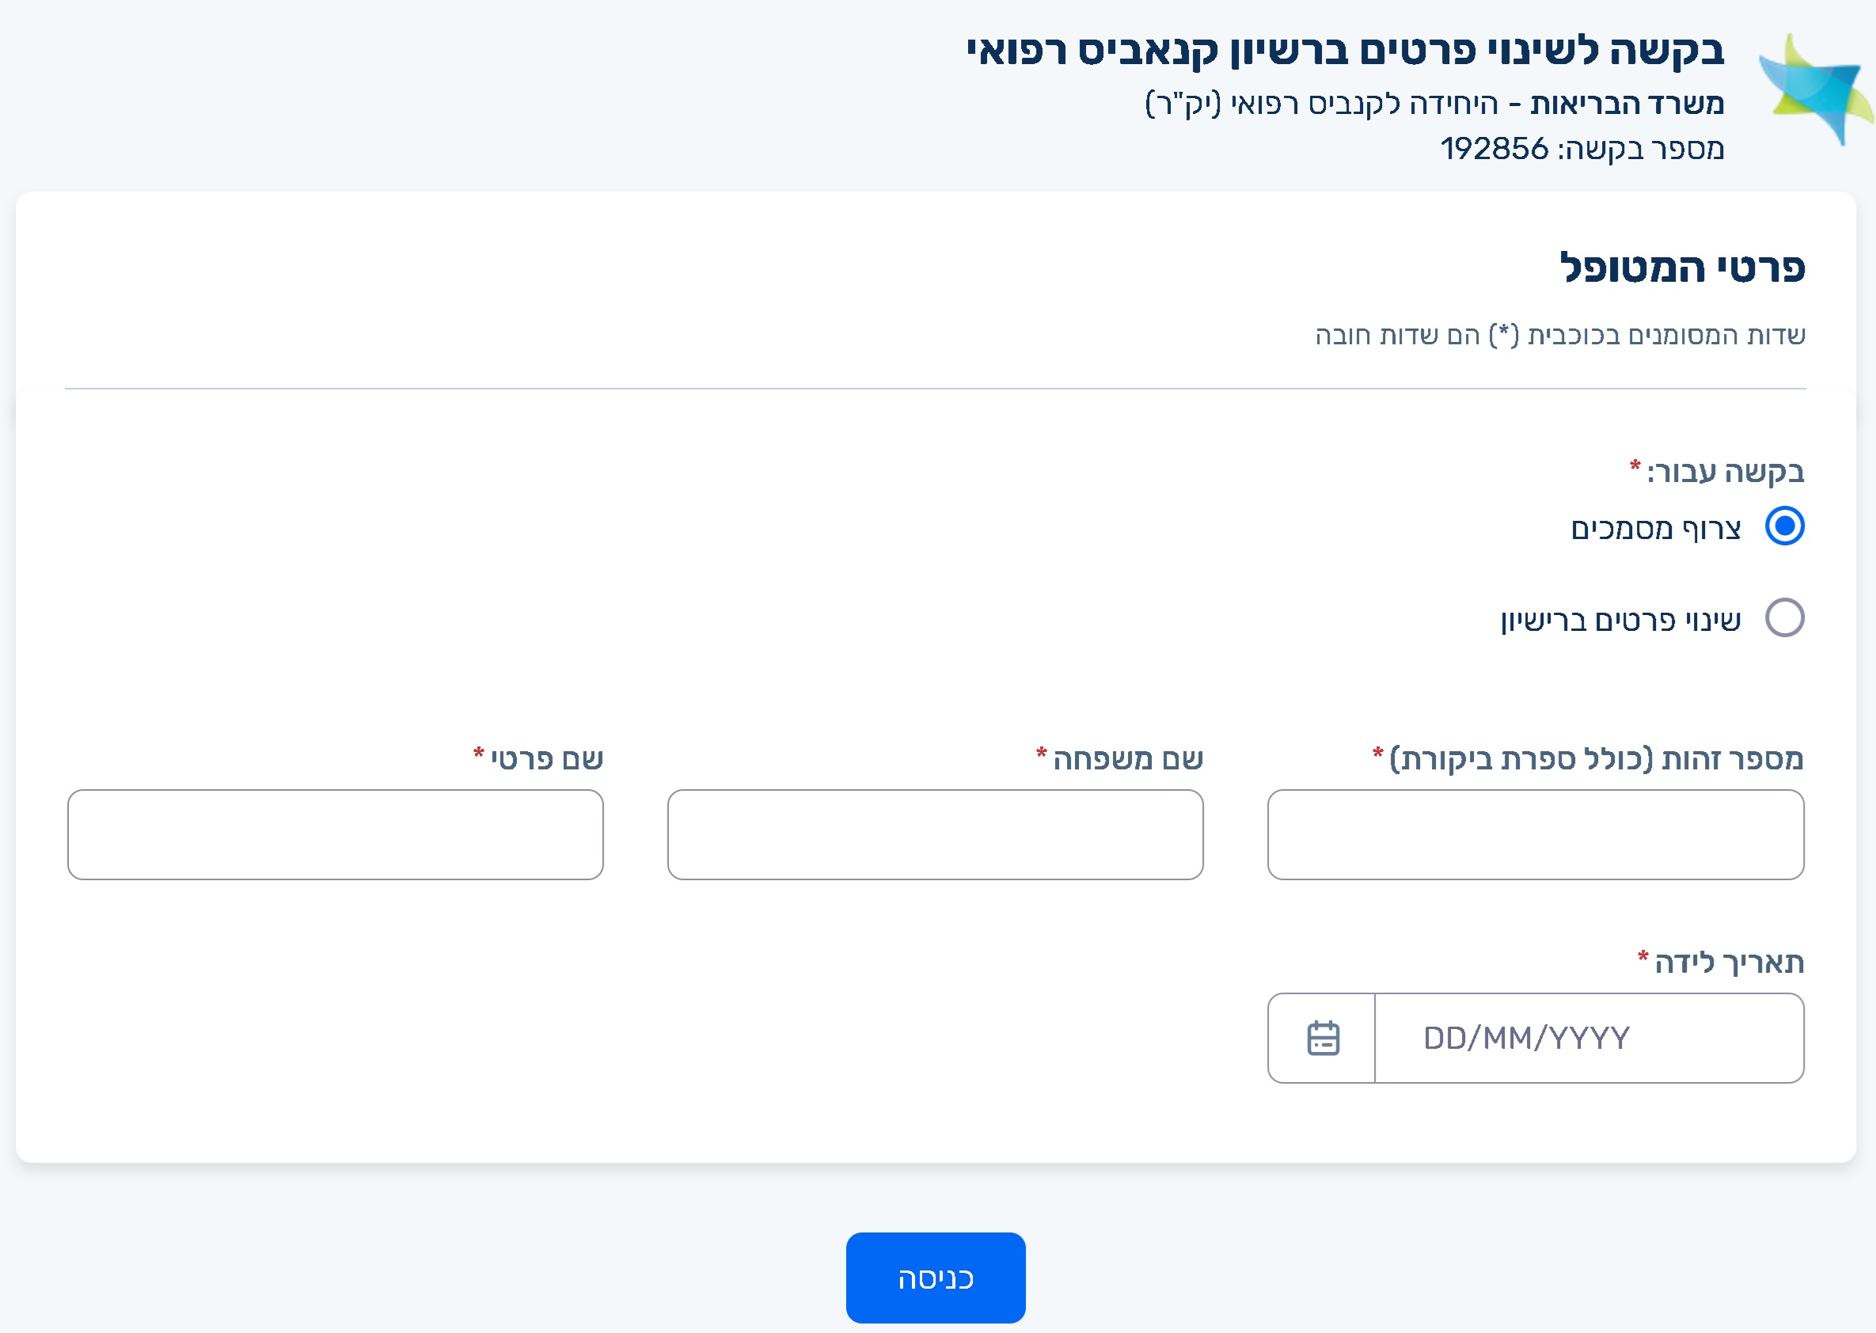1876x1333 pixels.
Task: Focus the מספר זהות ID number field
Action: (1535, 835)
